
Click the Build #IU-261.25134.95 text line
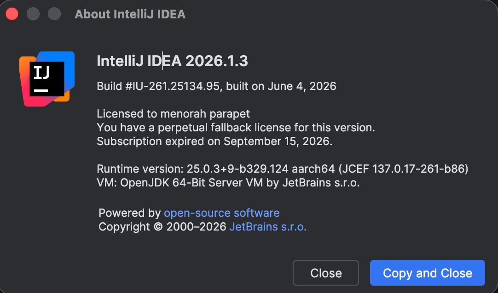(x=216, y=86)
